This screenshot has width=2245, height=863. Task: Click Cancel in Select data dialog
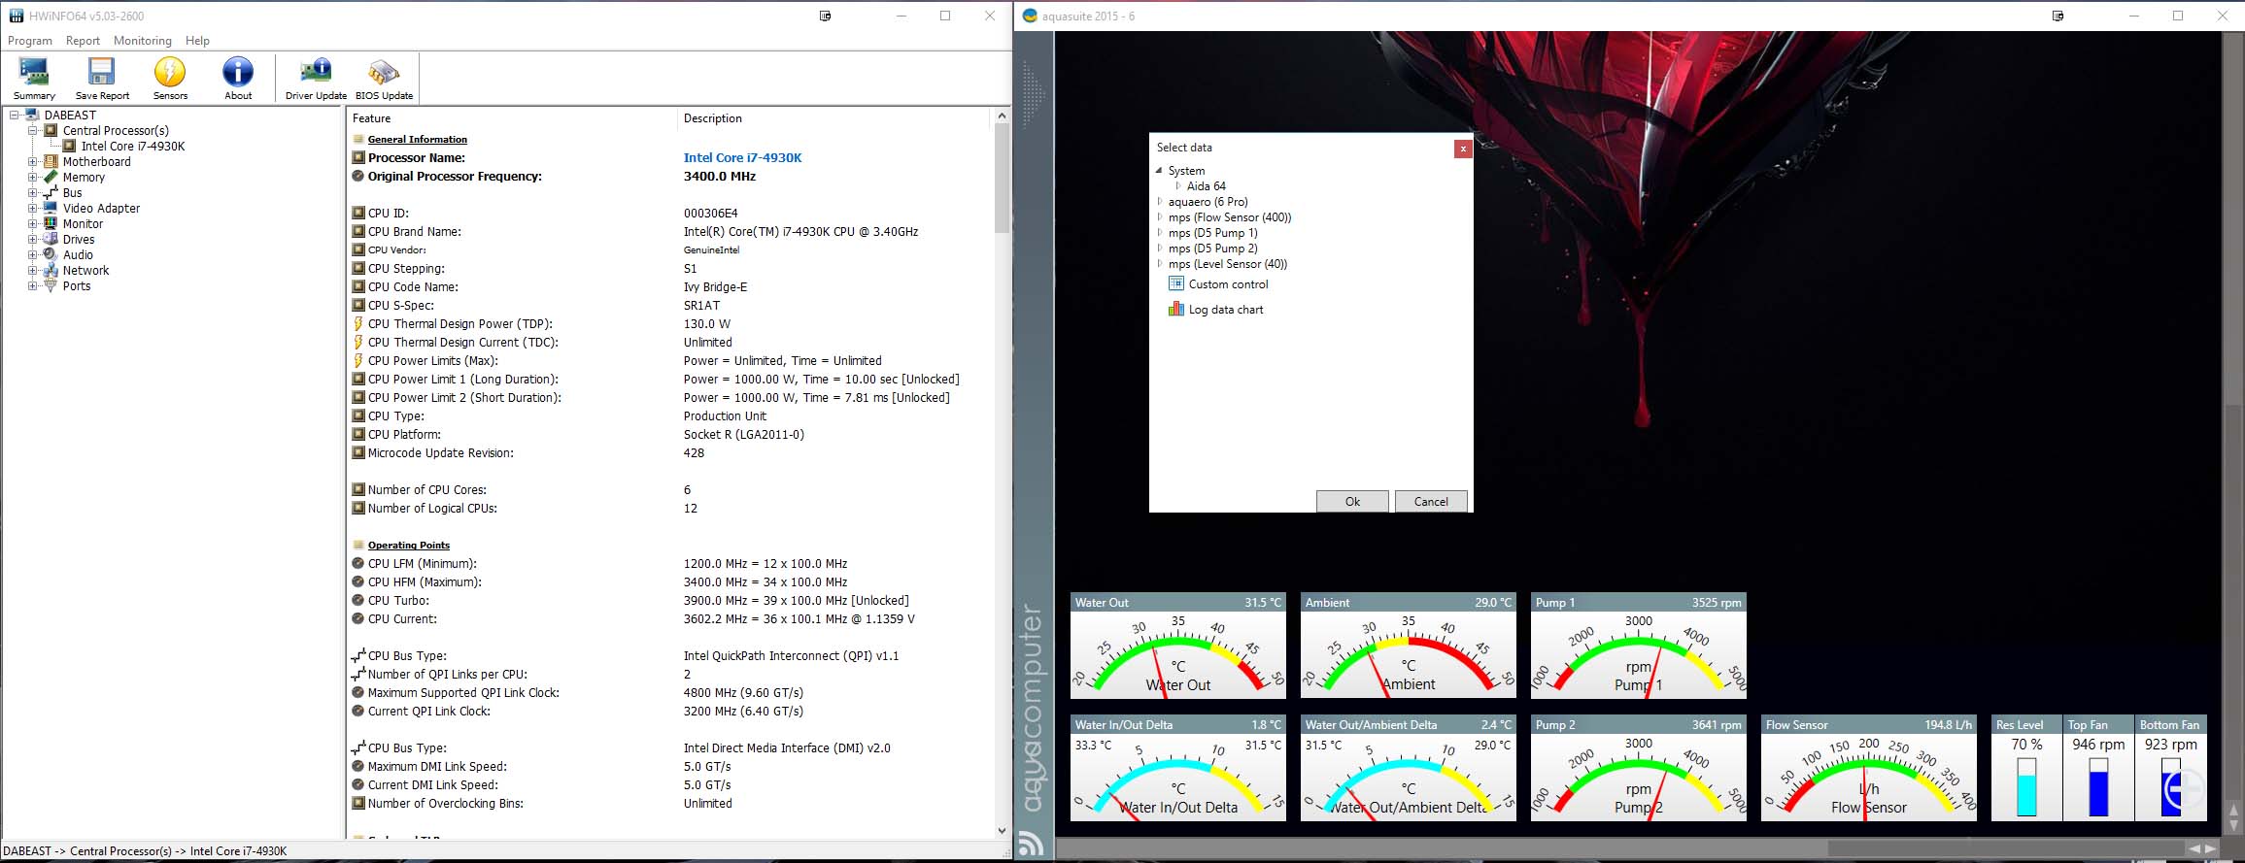tap(1430, 502)
